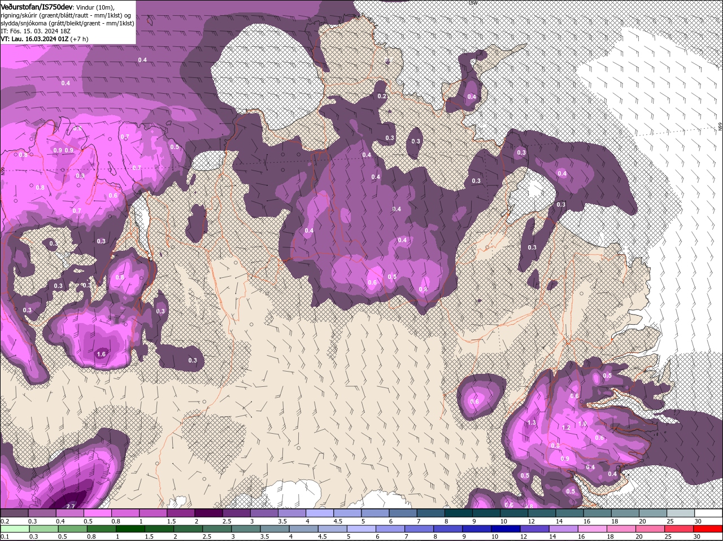Pick top-row swatch starting at 16
723x541 pixels.
pyautogui.click(x=596, y=513)
